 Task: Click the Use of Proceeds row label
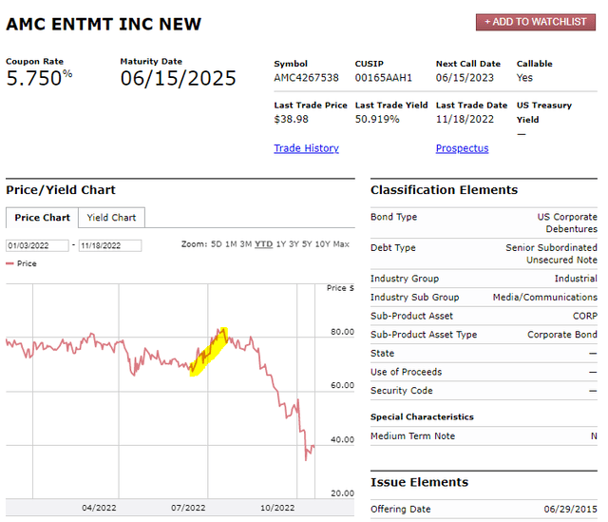click(x=406, y=372)
